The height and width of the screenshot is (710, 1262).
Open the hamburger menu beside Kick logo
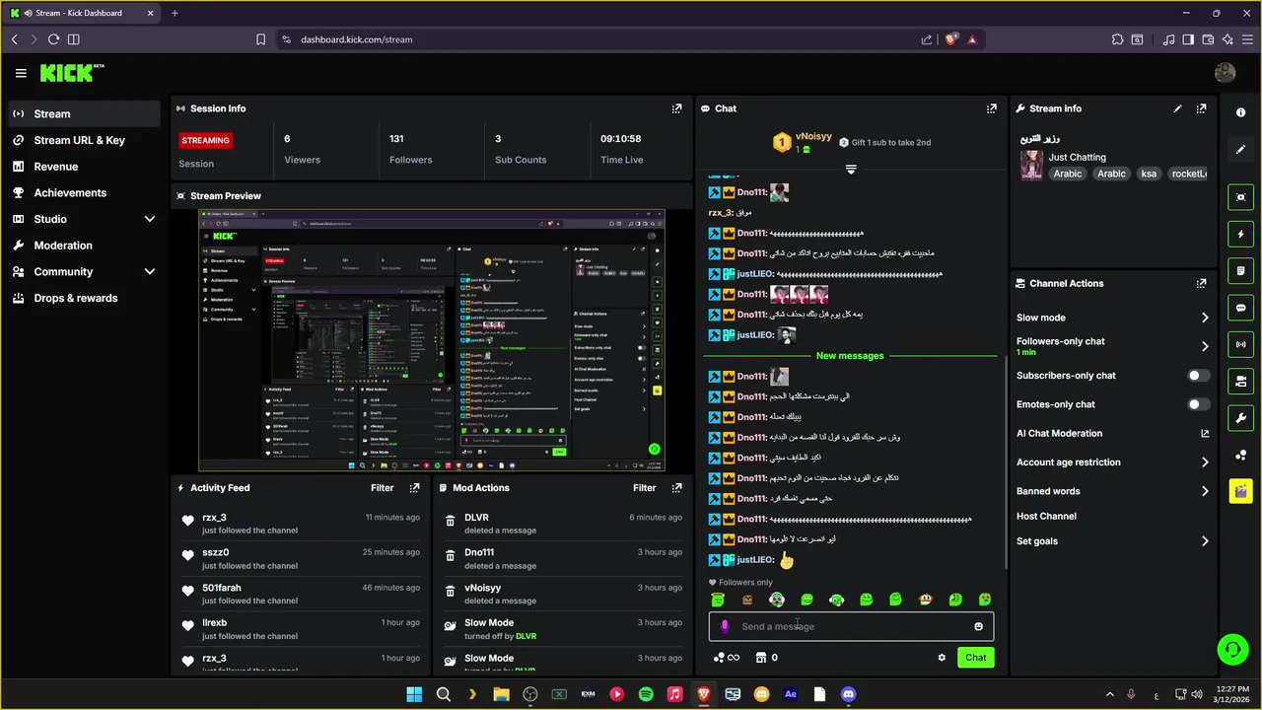click(x=21, y=73)
